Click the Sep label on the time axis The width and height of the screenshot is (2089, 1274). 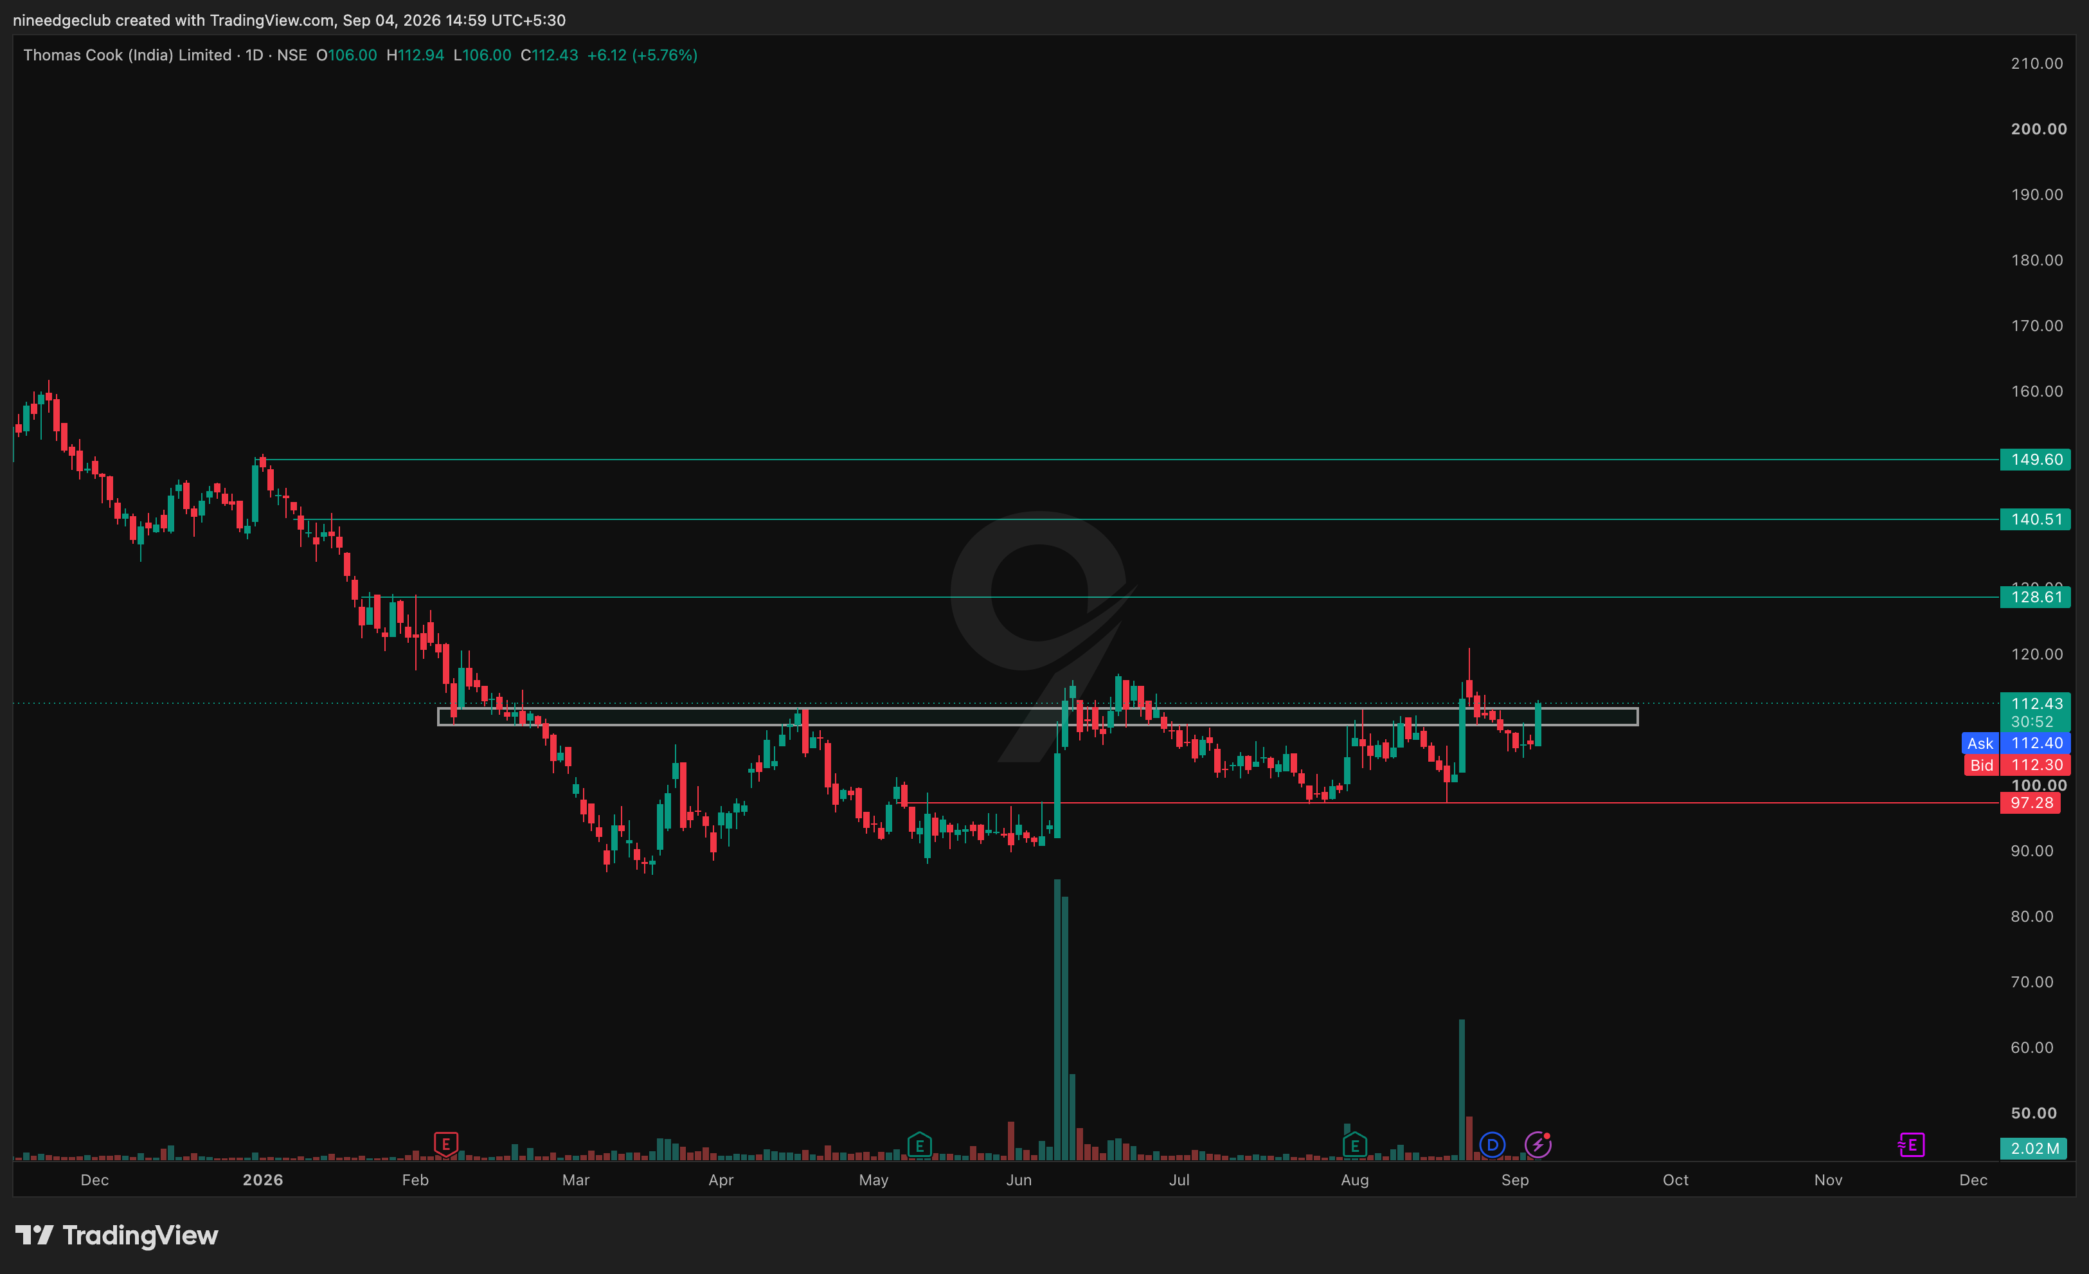[x=1515, y=1180]
